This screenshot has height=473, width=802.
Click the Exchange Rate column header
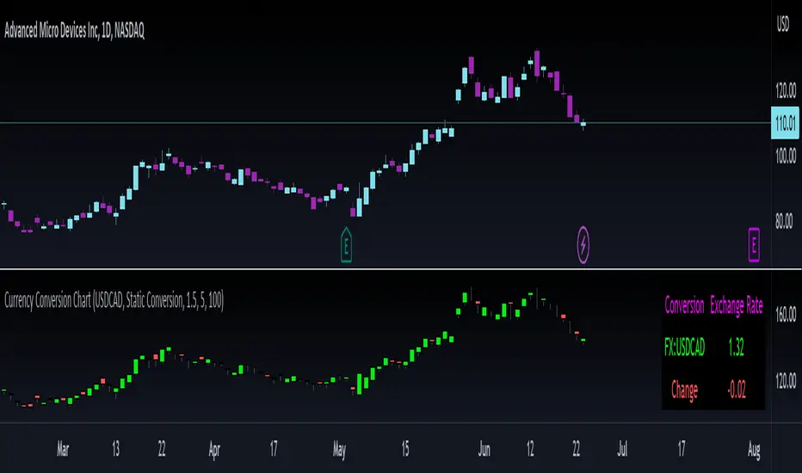point(737,305)
